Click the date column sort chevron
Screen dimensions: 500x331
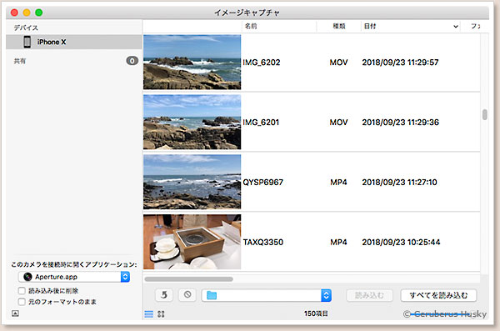coord(456,27)
